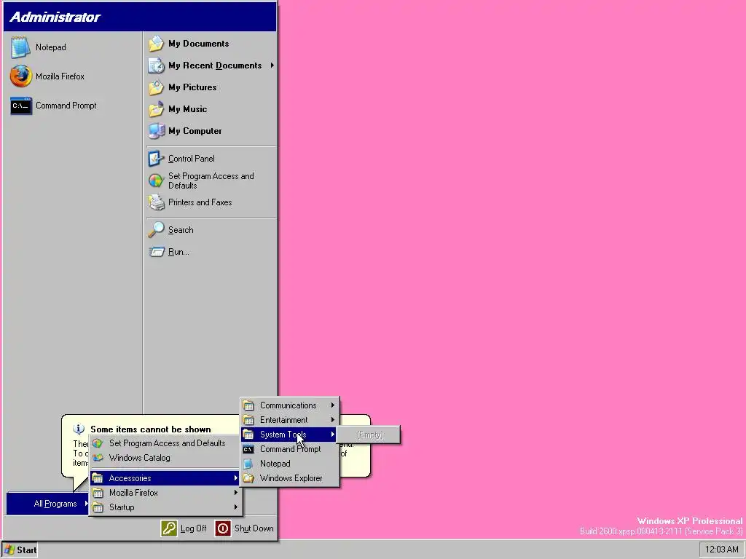Choose the (Empty) entry in System Tools
Screen dimensions: 746x559
point(369,435)
